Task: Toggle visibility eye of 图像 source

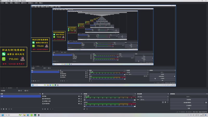Action: pyautogui.click(x=79, y=96)
